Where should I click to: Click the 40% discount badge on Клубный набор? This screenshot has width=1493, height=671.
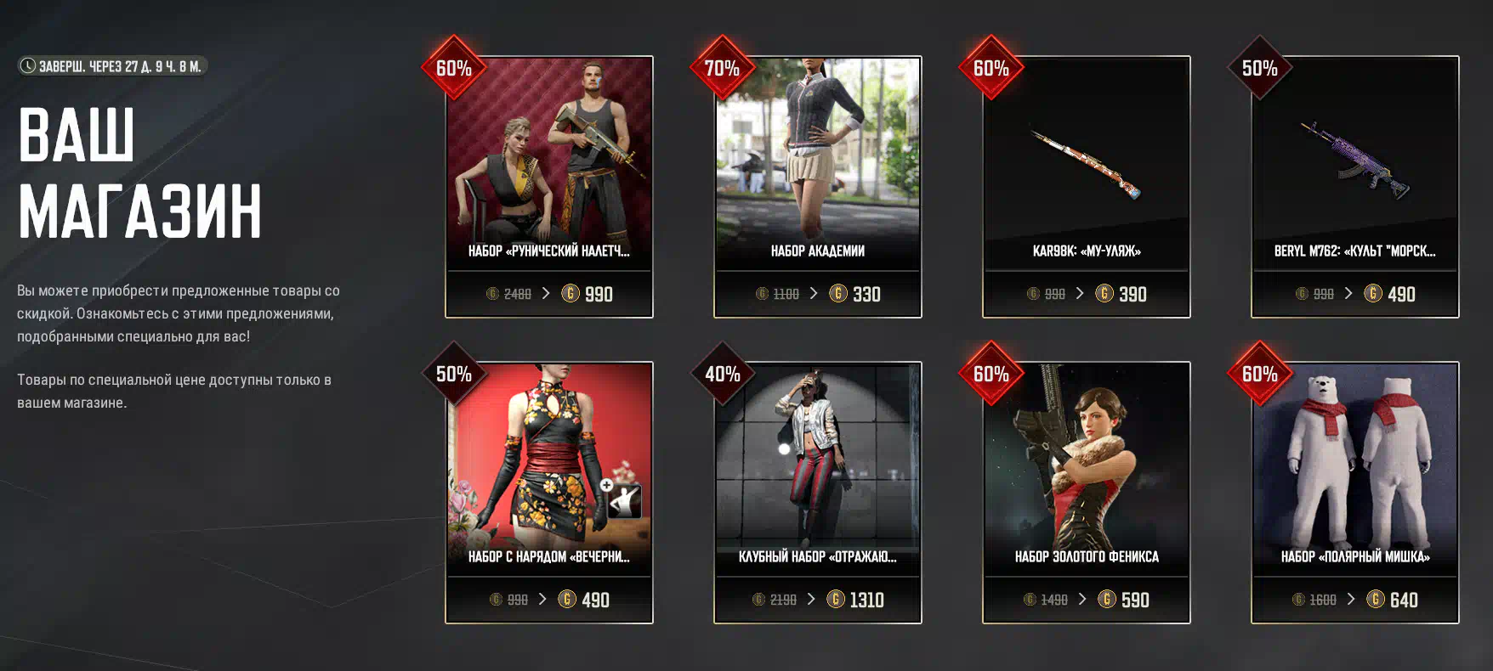point(723,374)
